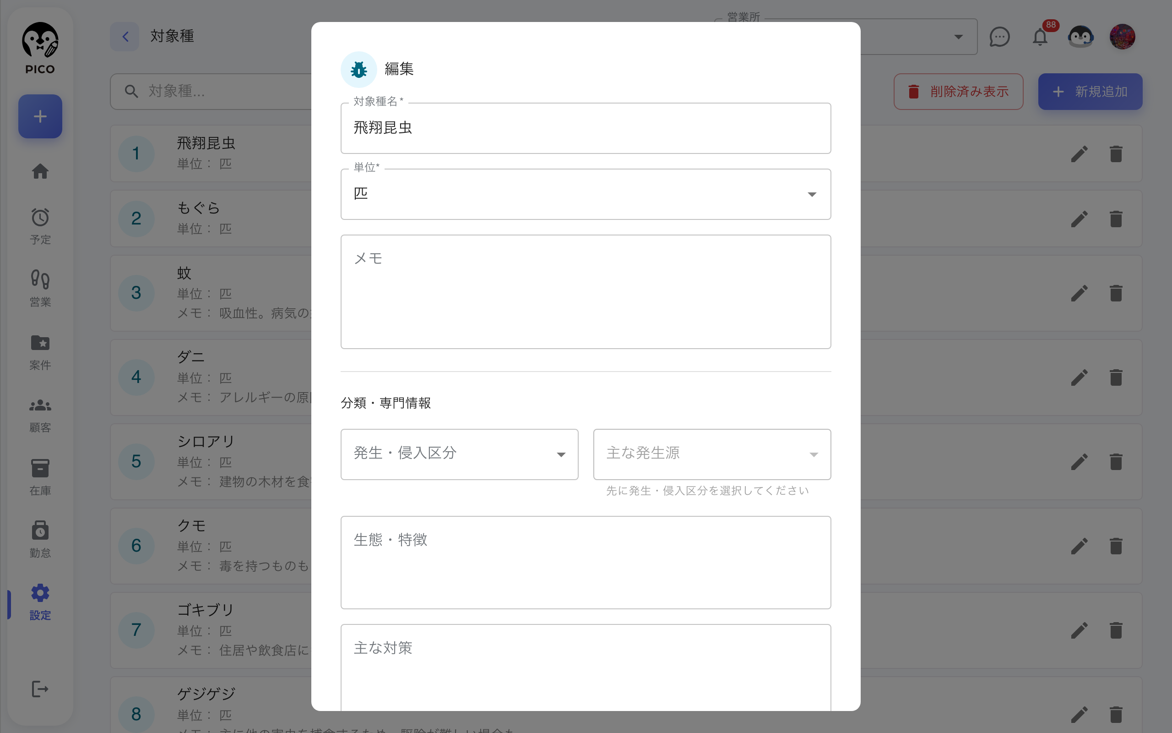The height and width of the screenshot is (733, 1172).
Task: Click the 対象種 search field
Action: tap(211, 91)
